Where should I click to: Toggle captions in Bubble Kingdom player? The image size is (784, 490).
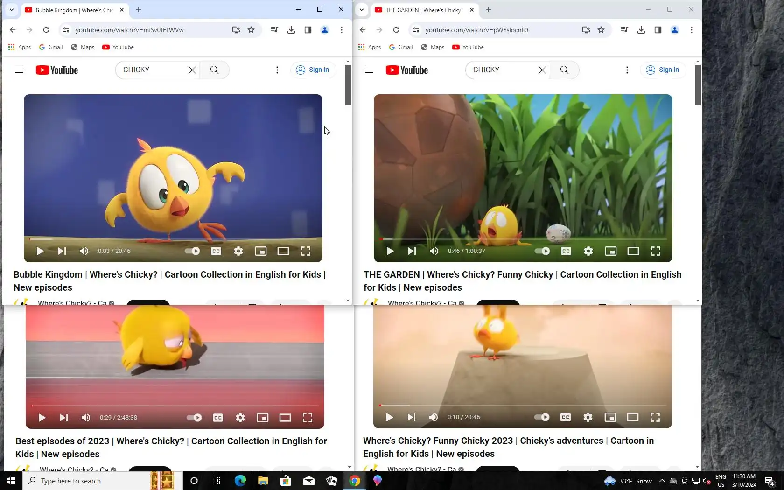(216, 251)
